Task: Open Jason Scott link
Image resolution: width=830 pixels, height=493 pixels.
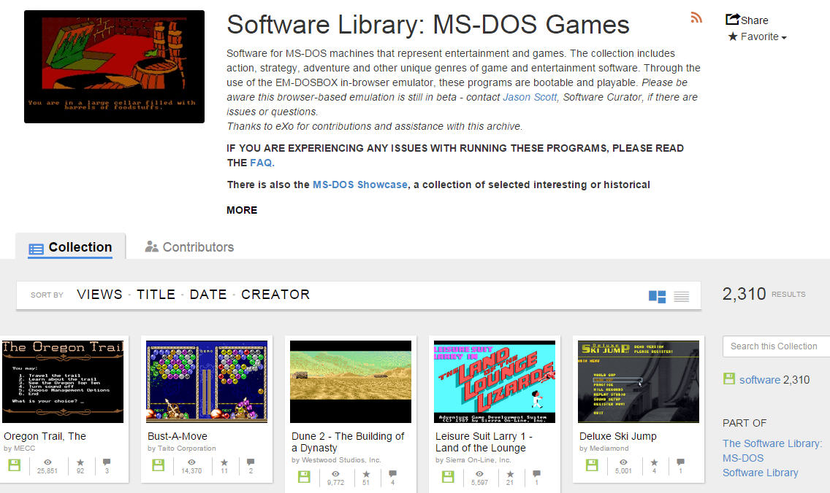Action: (530, 97)
